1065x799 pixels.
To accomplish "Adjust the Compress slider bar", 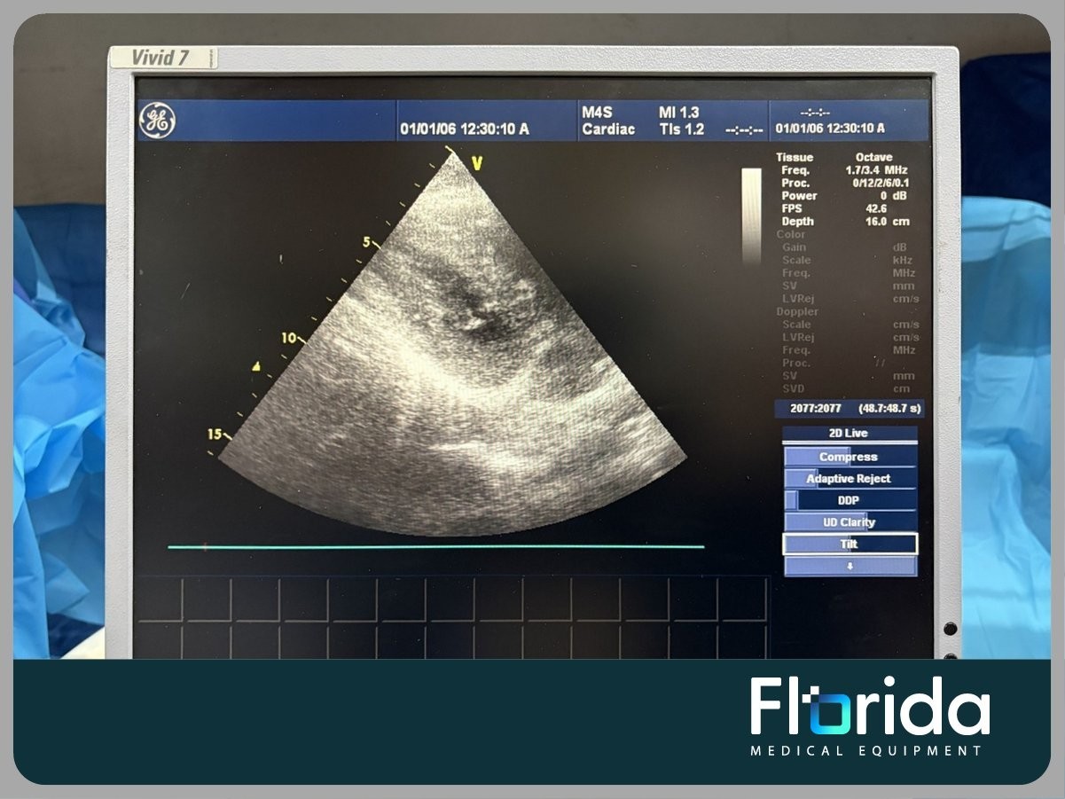I will (849, 457).
